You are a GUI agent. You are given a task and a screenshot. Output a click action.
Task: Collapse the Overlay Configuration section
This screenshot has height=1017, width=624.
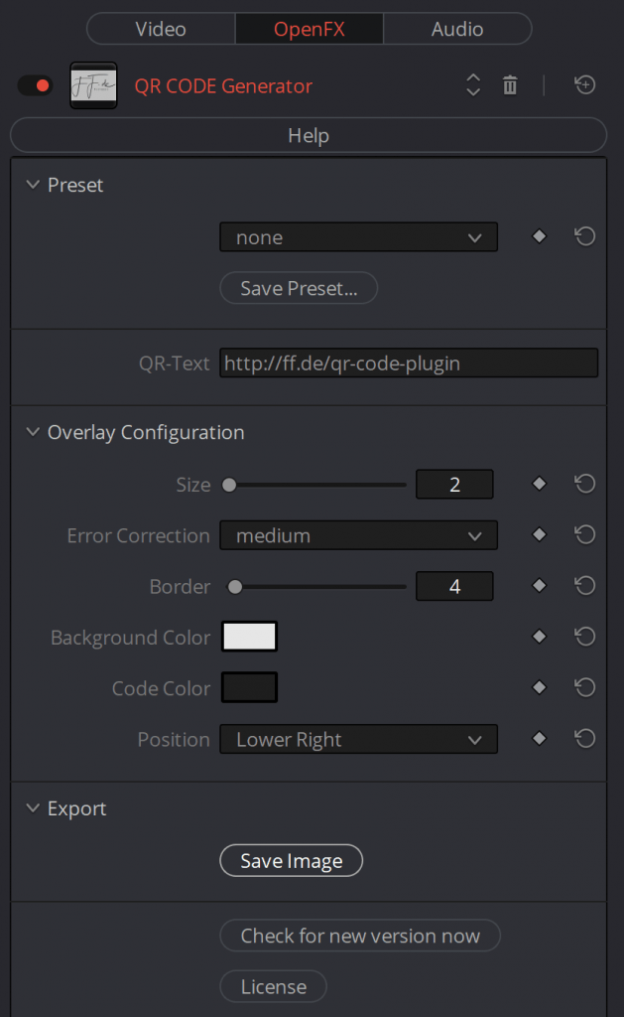pos(33,432)
